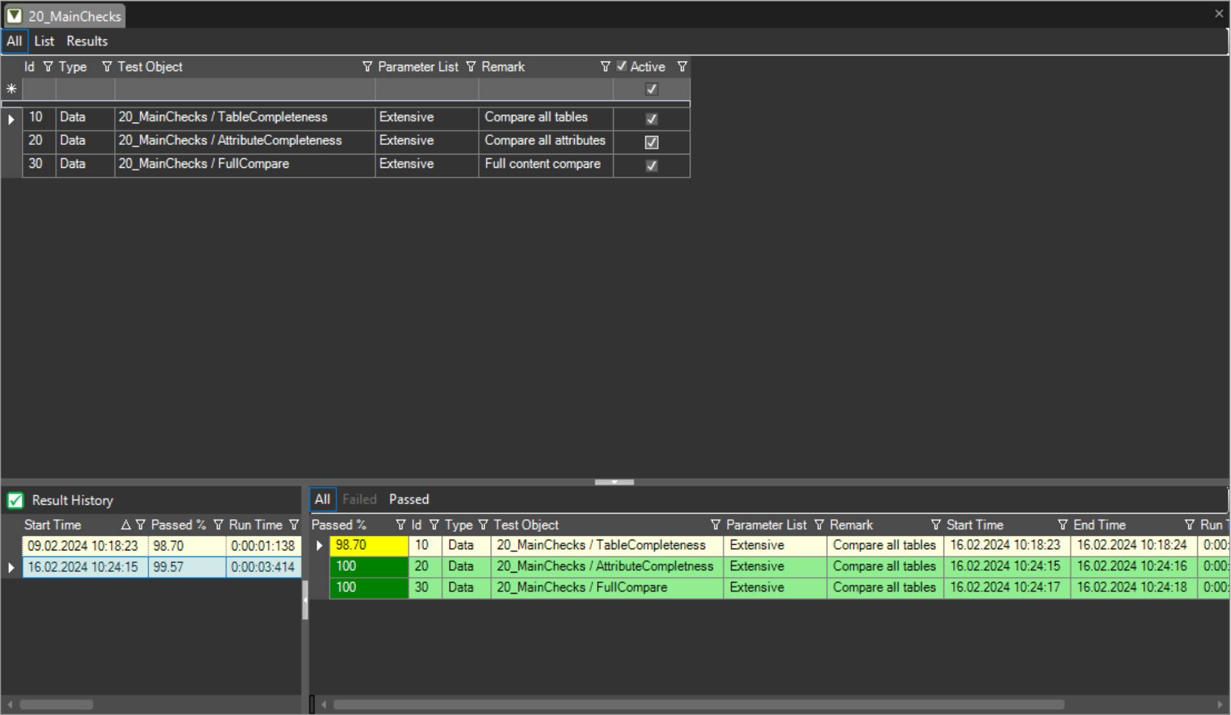
Task: Collapse the results panel via splitter arrow
Action: pyautogui.click(x=614, y=482)
